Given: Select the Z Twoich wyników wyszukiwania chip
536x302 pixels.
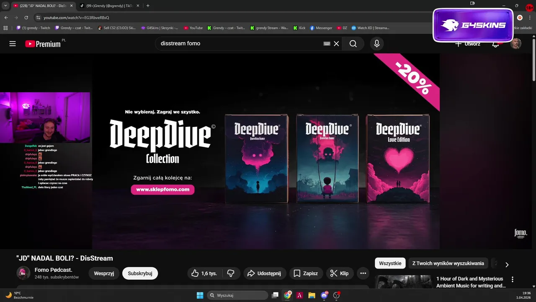Looking at the screenshot, I should [448, 263].
